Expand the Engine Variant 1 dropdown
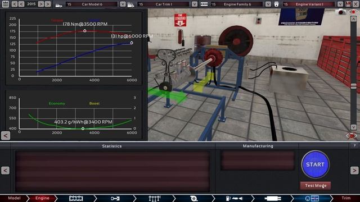This screenshot has width=360, height=202. [340, 4]
